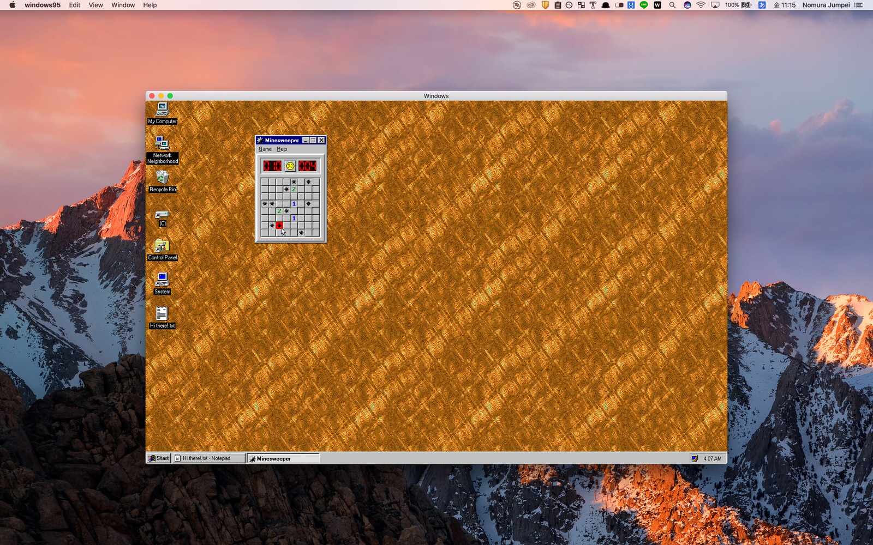
Task: Open the macOS Edit menu
Action: point(75,5)
